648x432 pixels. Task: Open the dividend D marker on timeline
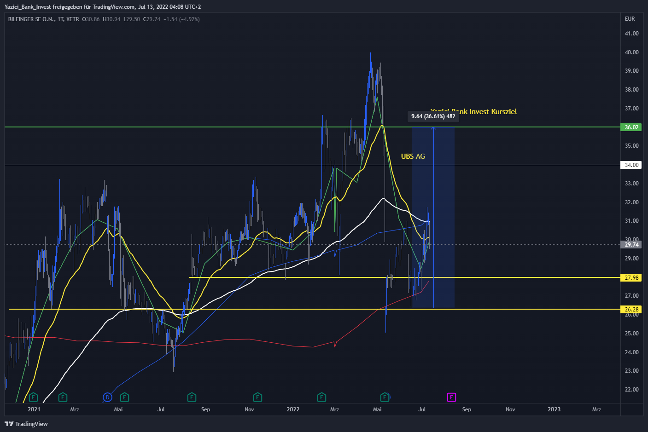coord(107,397)
